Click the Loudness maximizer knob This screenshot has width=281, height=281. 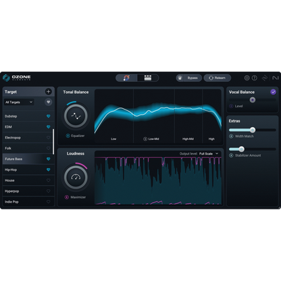(x=76, y=177)
